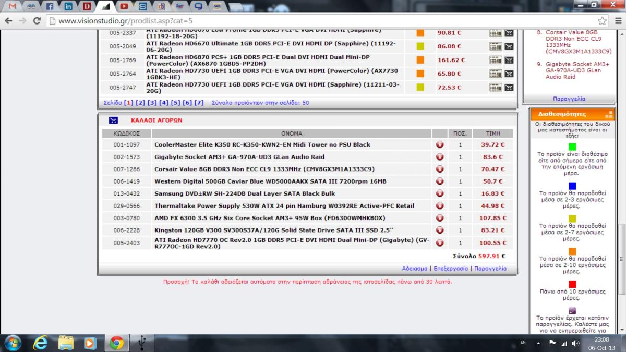Image resolution: width=626 pixels, height=352 pixels.
Task: Open Windows Explorer folder on taskbar
Action: [x=66, y=343]
